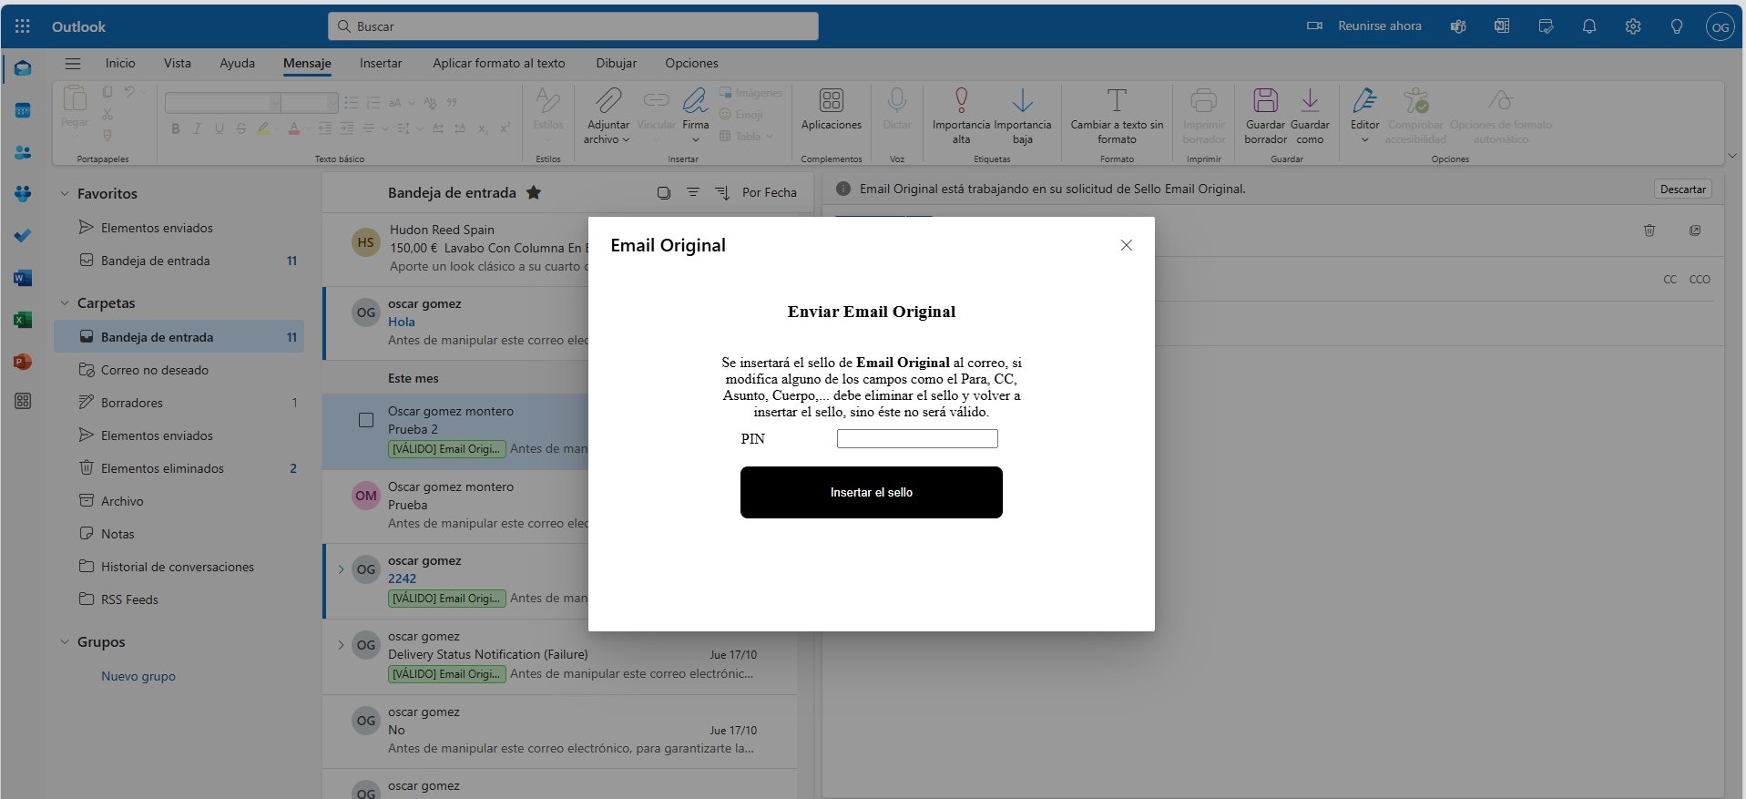Toggle Underline formatting in Texto básico

219,129
